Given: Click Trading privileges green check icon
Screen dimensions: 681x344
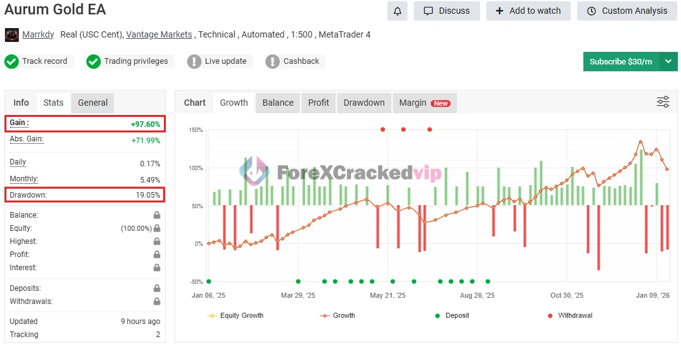Looking at the screenshot, I should click(93, 61).
